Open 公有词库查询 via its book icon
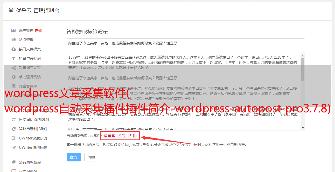Screen dimensions: 335x172 coord(14,162)
